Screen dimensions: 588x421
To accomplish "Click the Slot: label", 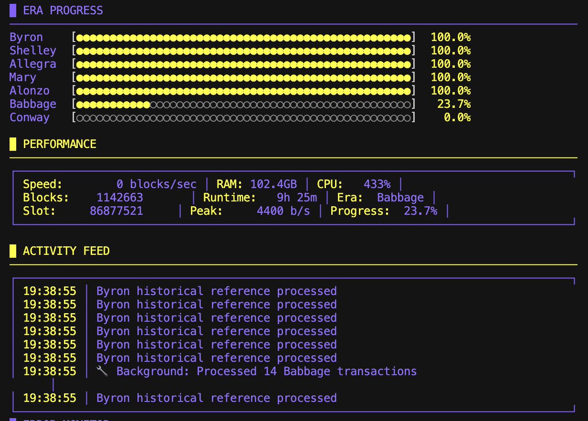I will [x=39, y=211].
